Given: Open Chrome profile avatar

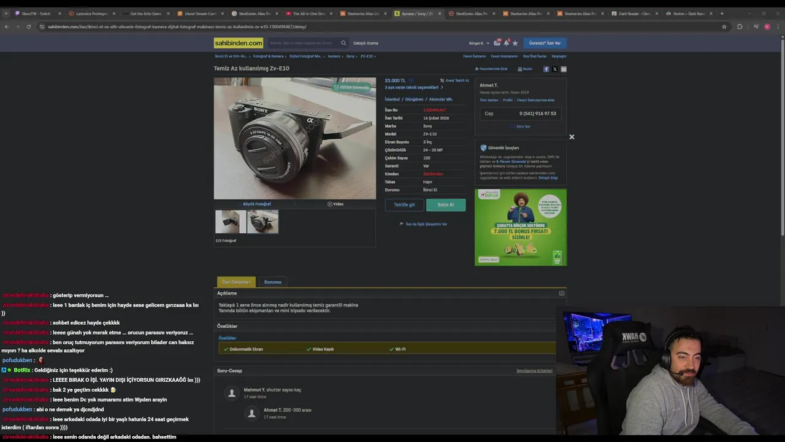Looking at the screenshot, I should click(x=767, y=26).
